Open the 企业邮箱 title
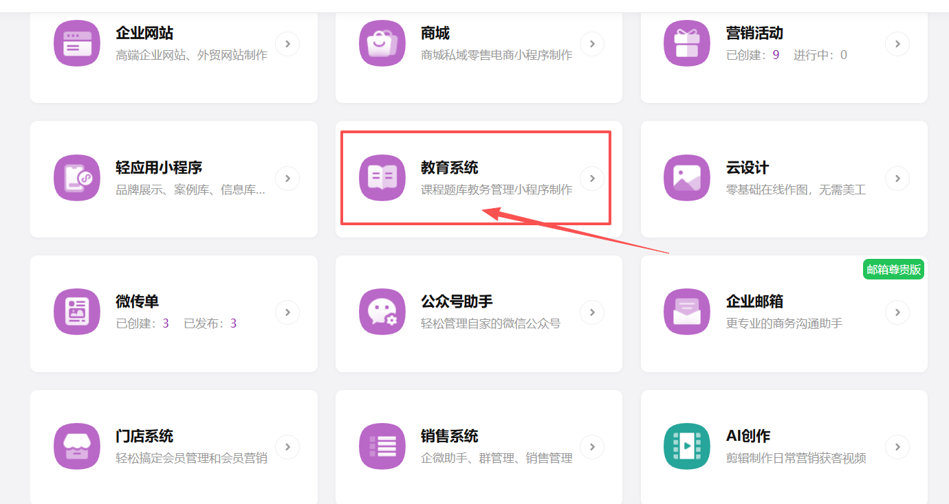949x504 pixels. click(x=754, y=301)
